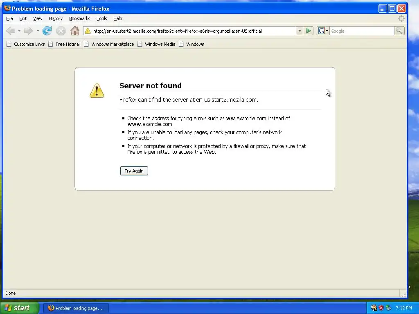Click the Done status bar text
The width and height of the screenshot is (419, 314).
(x=10, y=293)
